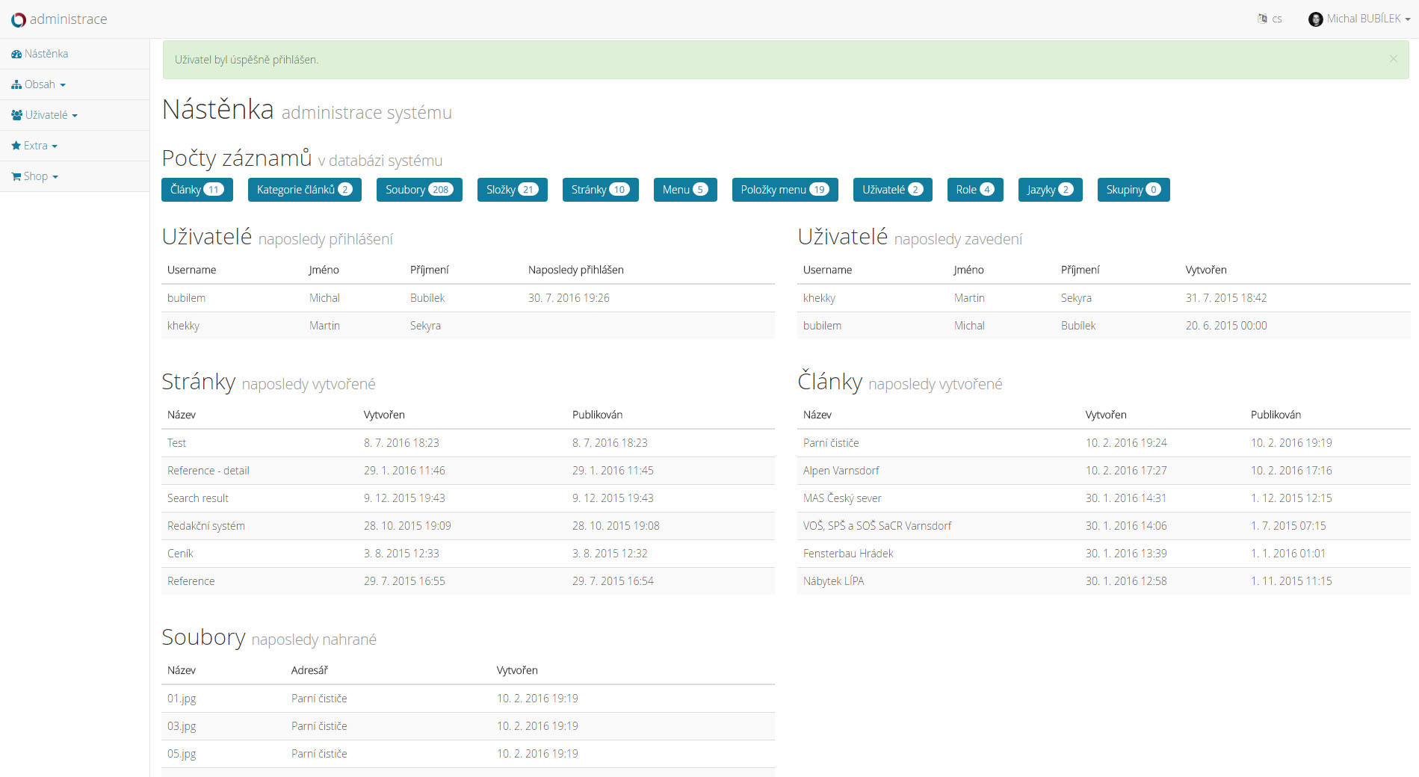Image resolution: width=1419 pixels, height=777 pixels.
Task: Open bubilem in recently created users table
Action: 822,326
